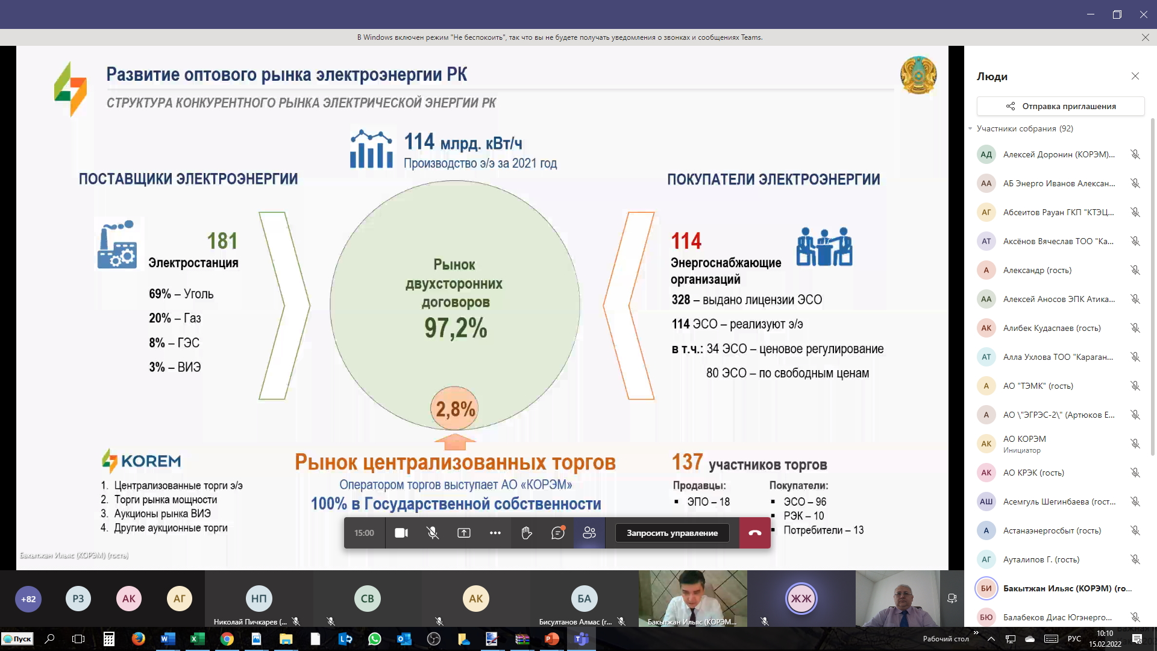Click the "Запросить управление" button
Image resolution: width=1157 pixels, height=651 pixels.
[672, 533]
